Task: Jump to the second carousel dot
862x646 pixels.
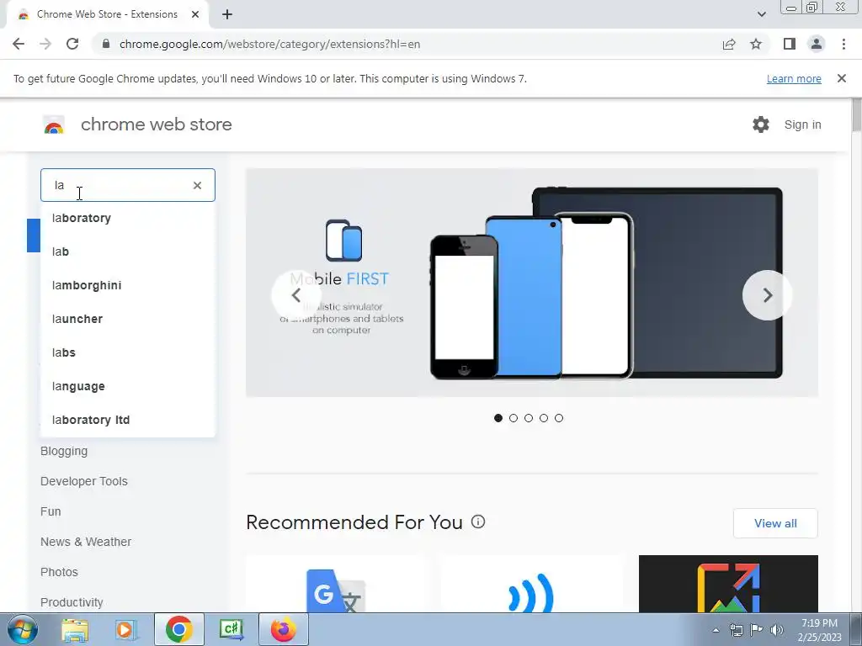Action: tap(513, 418)
